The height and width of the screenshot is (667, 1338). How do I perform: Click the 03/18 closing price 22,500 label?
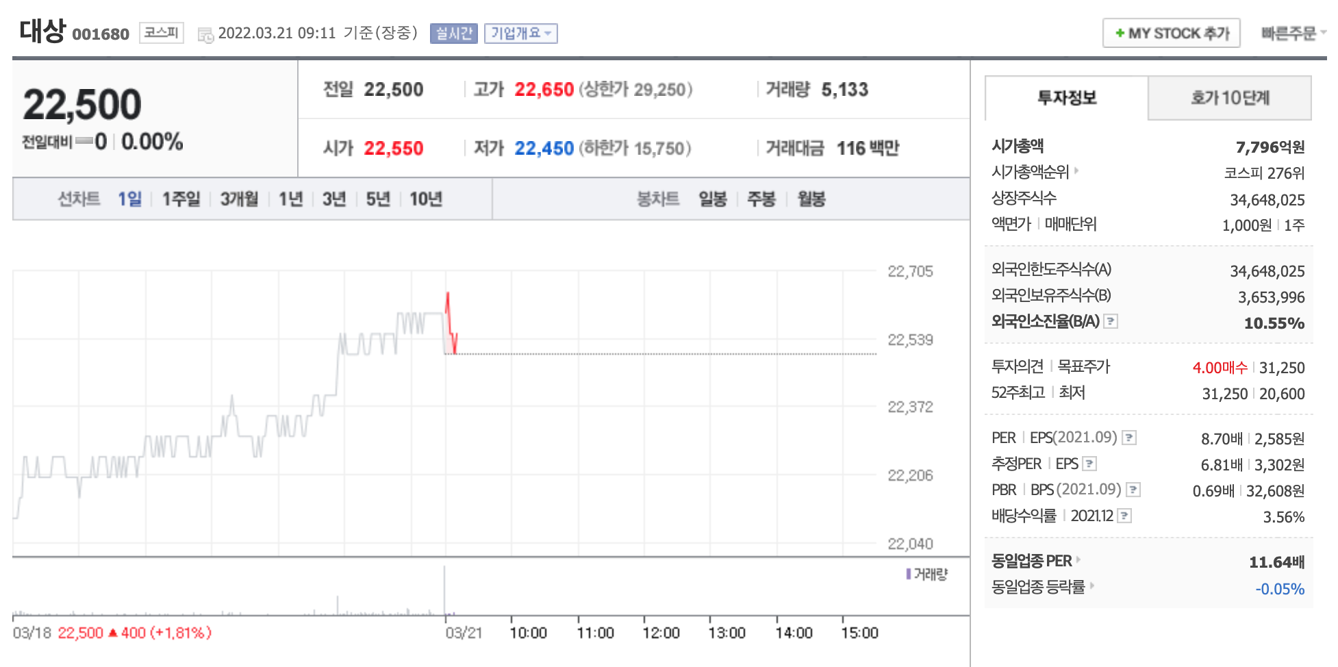click(80, 633)
